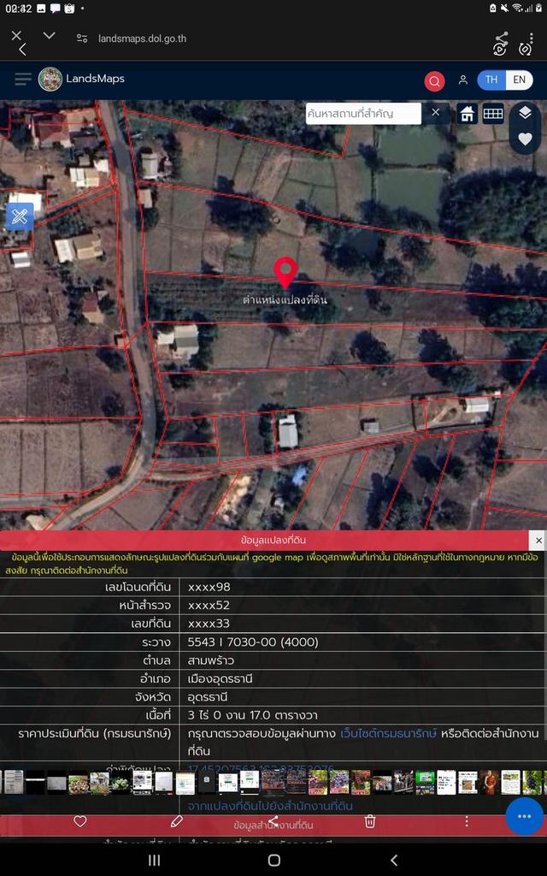Screen dimensions: 547x876
Task: Expand the browser tab dropdown chevron
Action: tap(49, 35)
